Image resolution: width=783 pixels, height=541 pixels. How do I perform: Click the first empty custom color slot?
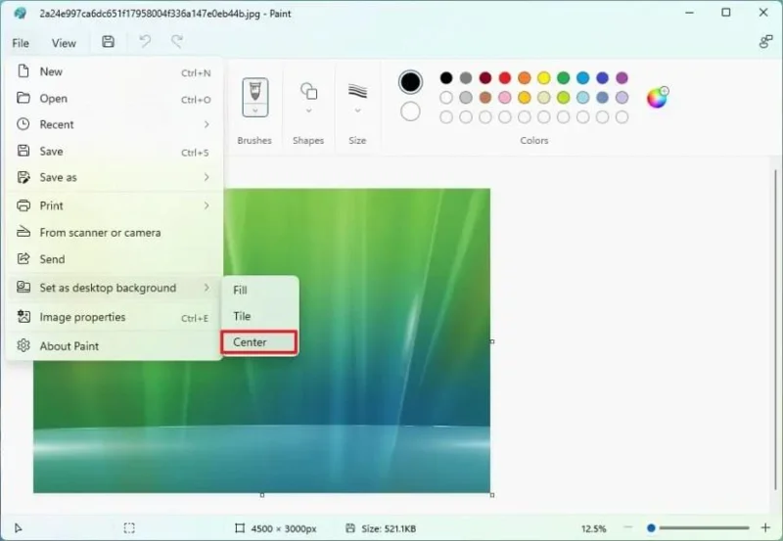[x=446, y=117]
